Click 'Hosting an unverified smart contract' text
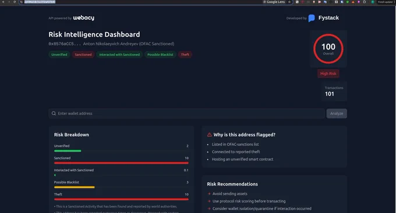The width and height of the screenshot is (396, 213). coord(242,159)
